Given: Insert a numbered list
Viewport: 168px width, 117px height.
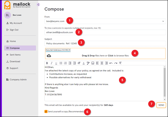Looking at the screenshot, I should [x=65, y=63].
